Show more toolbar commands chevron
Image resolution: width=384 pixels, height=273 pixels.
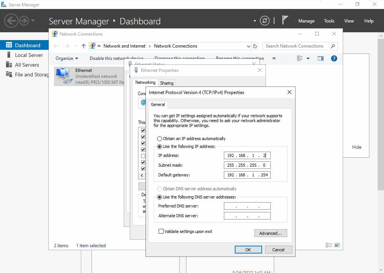(x=274, y=58)
